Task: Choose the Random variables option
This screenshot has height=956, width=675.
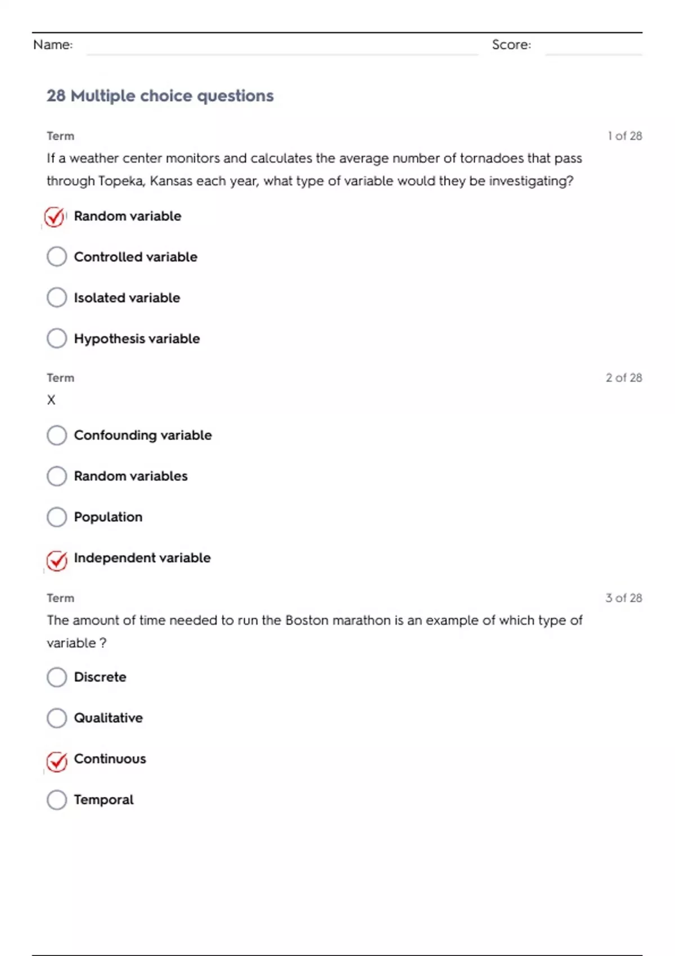Action: coord(57,476)
